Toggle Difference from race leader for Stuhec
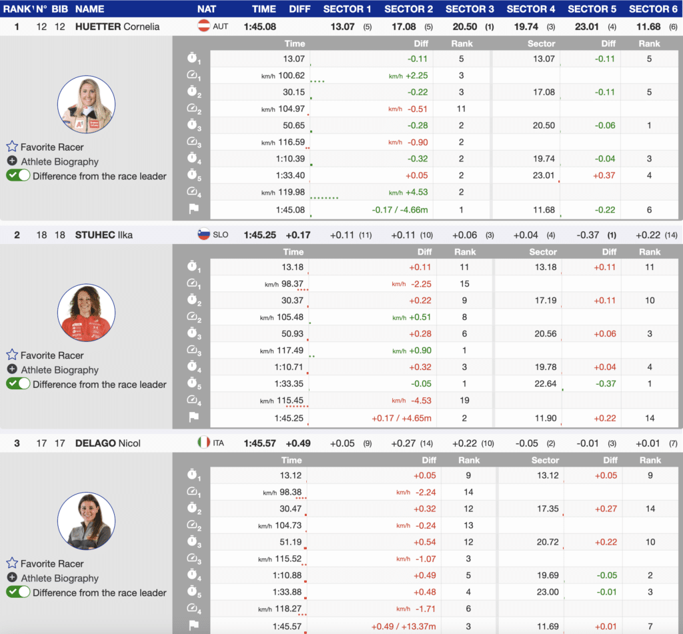683x634 pixels. click(18, 384)
